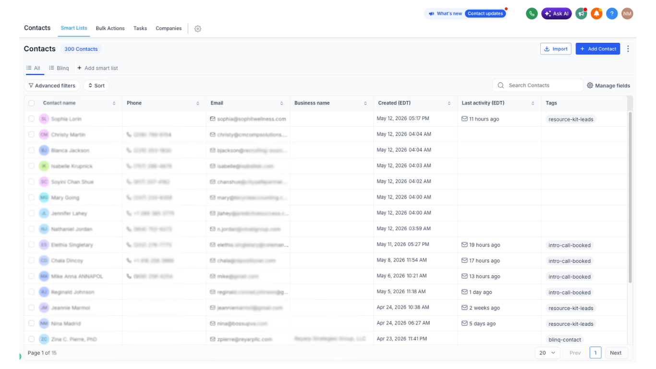Viewport: 656px width, 369px height.
Task: Click NM avatar in Nina Madrid row
Action: [44, 323]
